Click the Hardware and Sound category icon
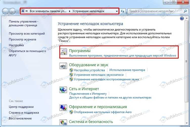This screenshot has width=190, height=127. point(63,66)
